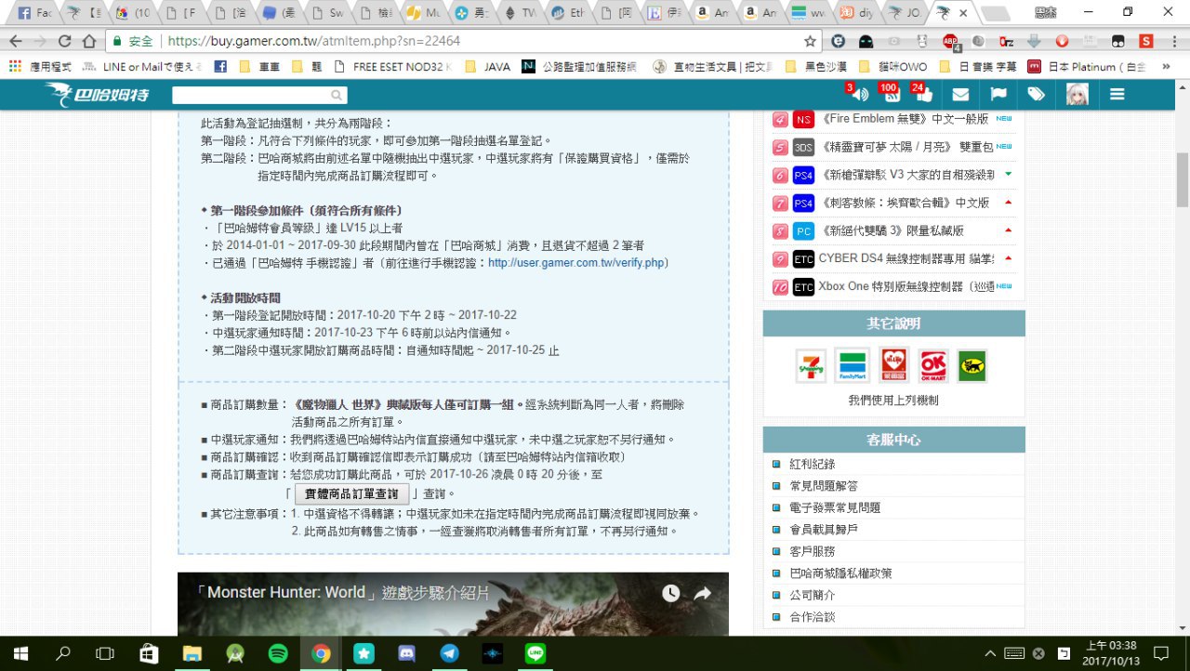Open the 紅利紀錄 link in customer center

tap(812, 464)
